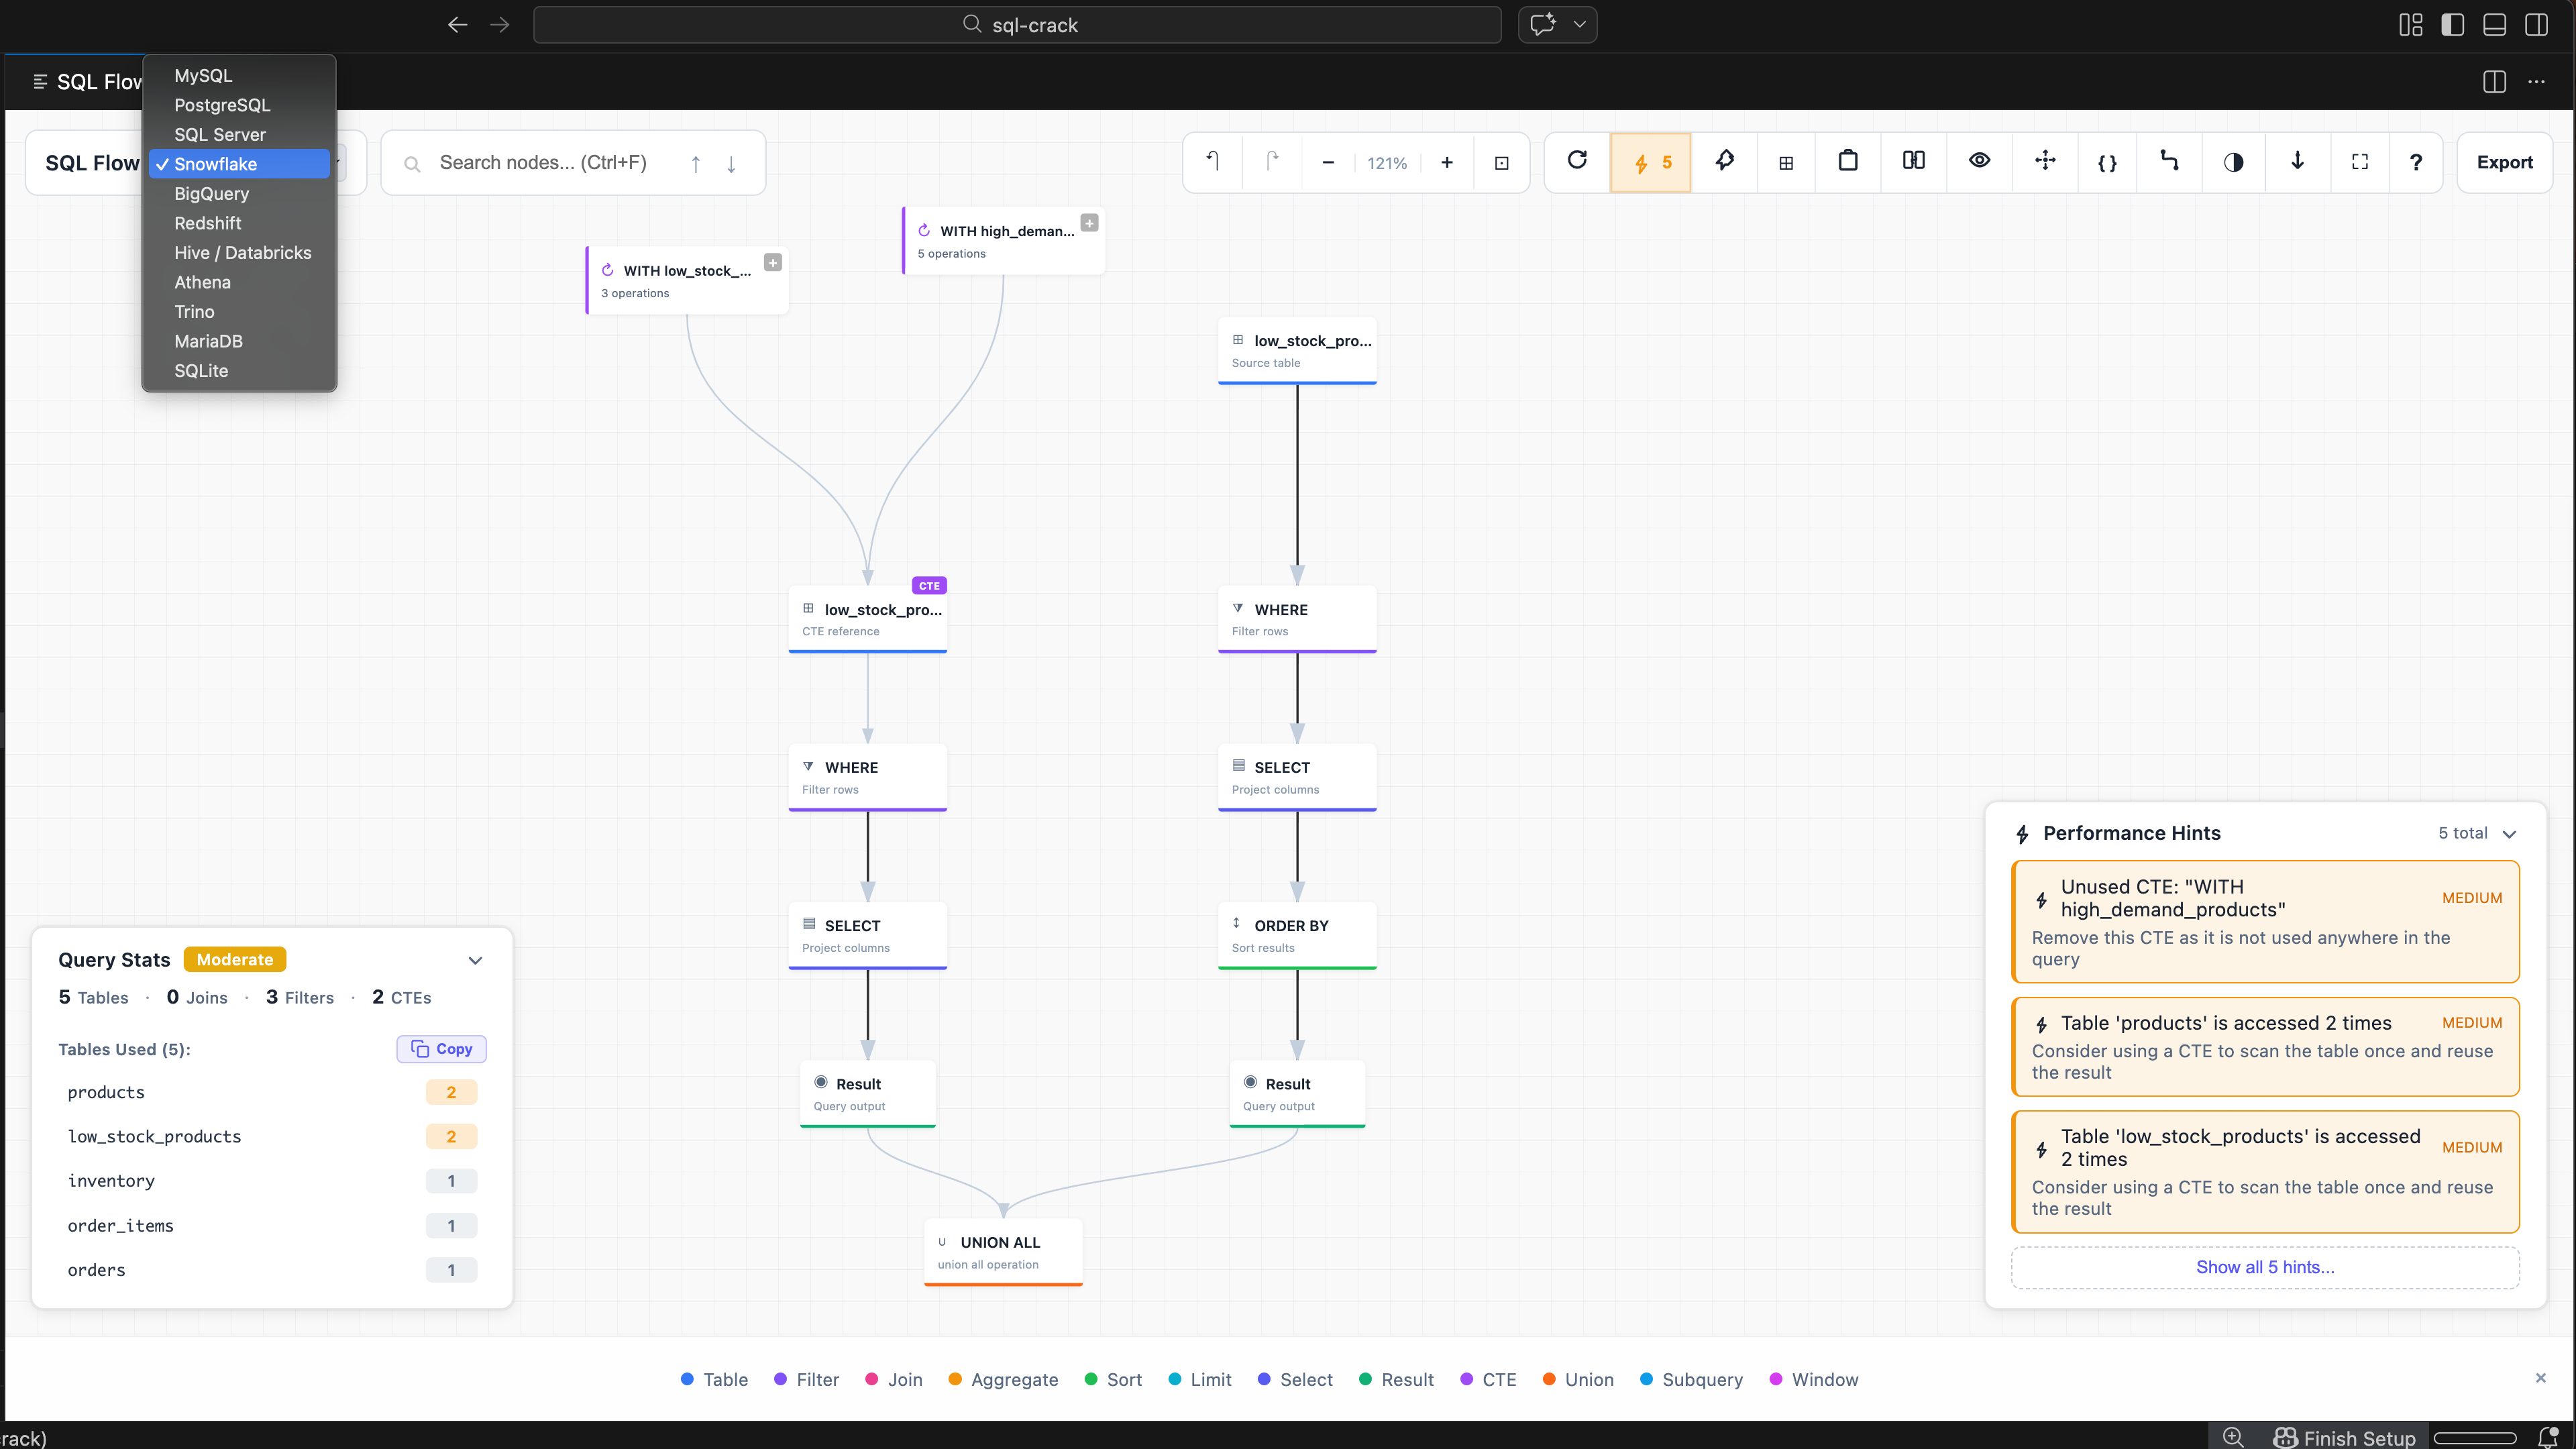Click the zoom in plus button
2576x1449 pixels.
[1446, 162]
